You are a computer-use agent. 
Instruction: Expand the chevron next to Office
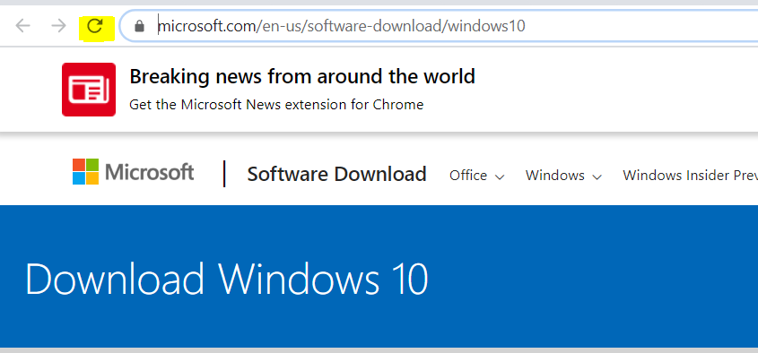[x=500, y=177]
